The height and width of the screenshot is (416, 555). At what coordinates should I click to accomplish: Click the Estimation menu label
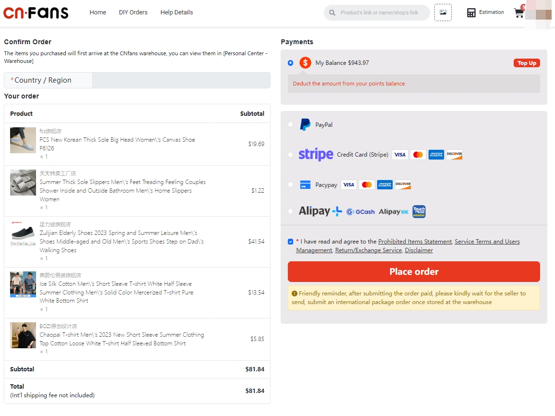click(491, 12)
